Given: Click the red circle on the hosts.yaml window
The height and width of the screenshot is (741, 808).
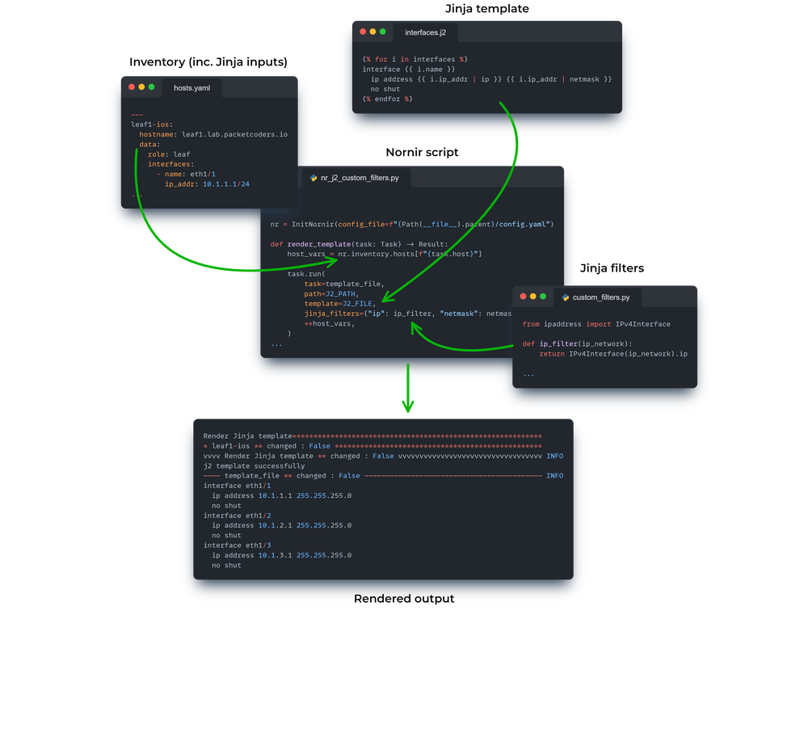Looking at the screenshot, I should point(130,87).
